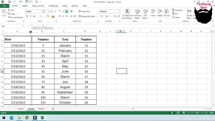Click the Fill Color bucket swatch
Screen dimensions: 215x121
(48, 16)
